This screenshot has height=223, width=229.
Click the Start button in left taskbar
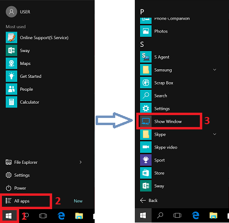(x=9, y=216)
